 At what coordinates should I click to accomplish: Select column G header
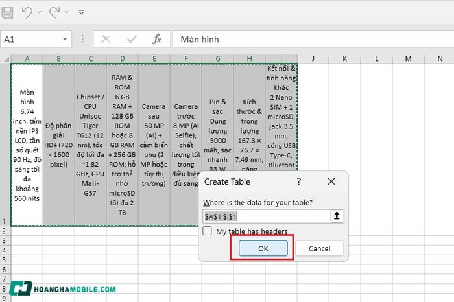click(x=218, y=59)
